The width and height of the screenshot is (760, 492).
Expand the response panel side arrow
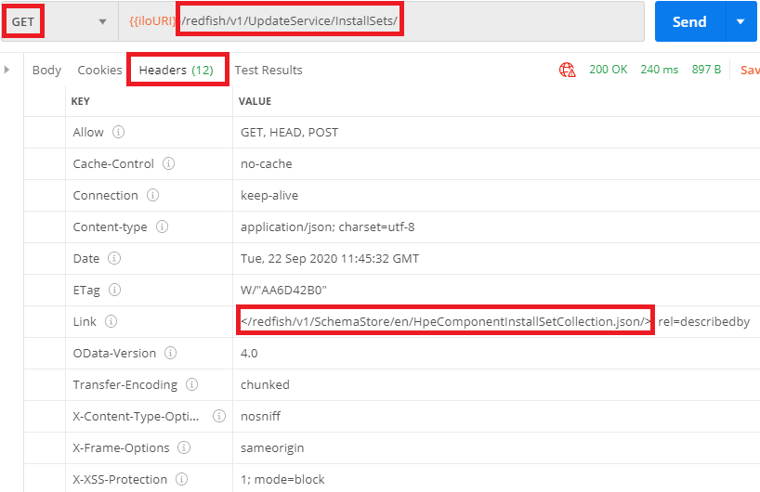tap(7, 70)
